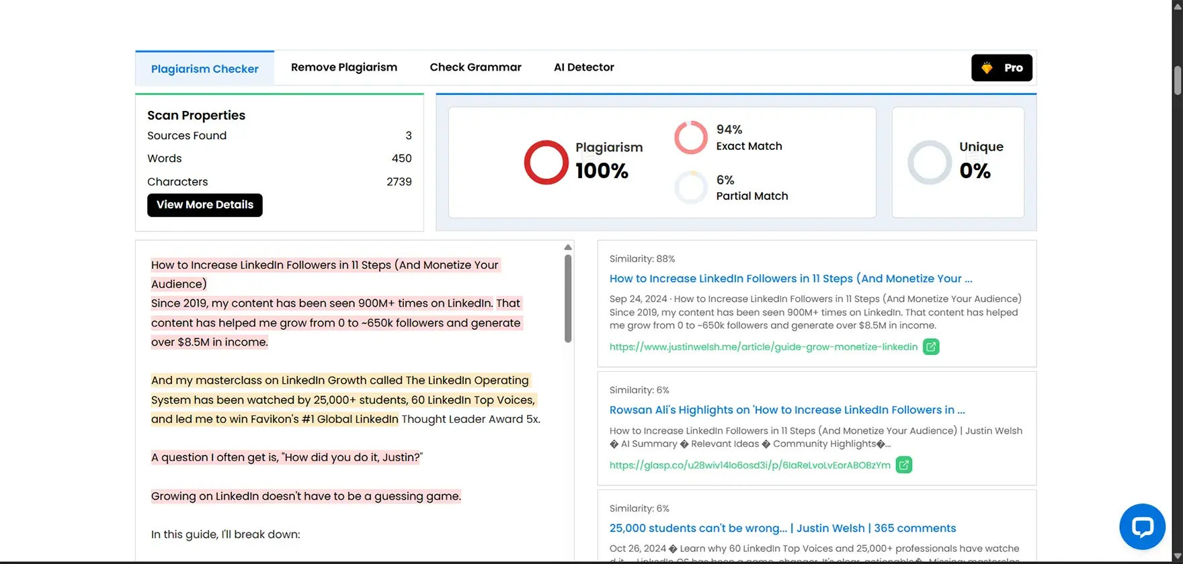The height and width of the screenshot is (564, 1183).
Task: Click the yellow-highlighted 'And my masterclass' line
Action: (x=340, y=380)
